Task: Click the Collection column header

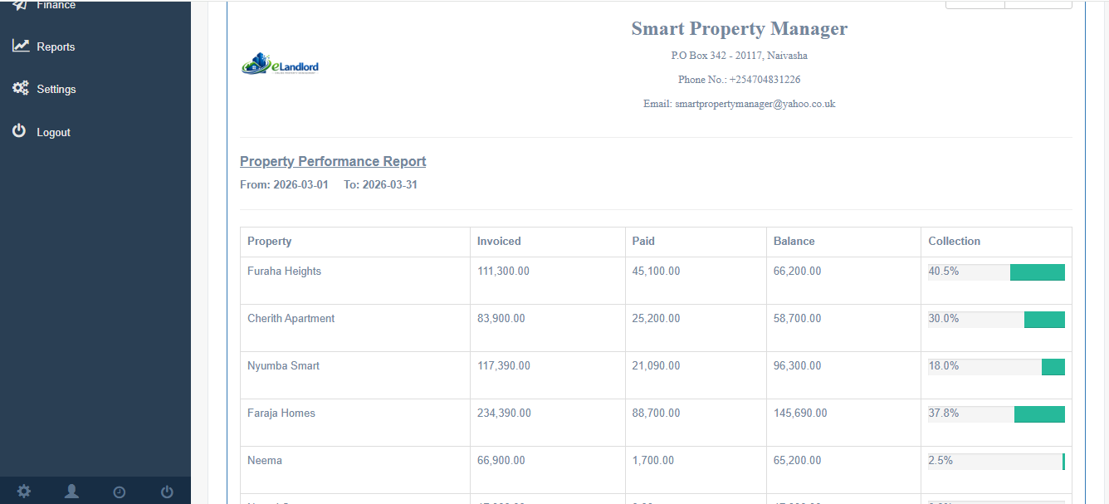Action: (x=954, y=242)
